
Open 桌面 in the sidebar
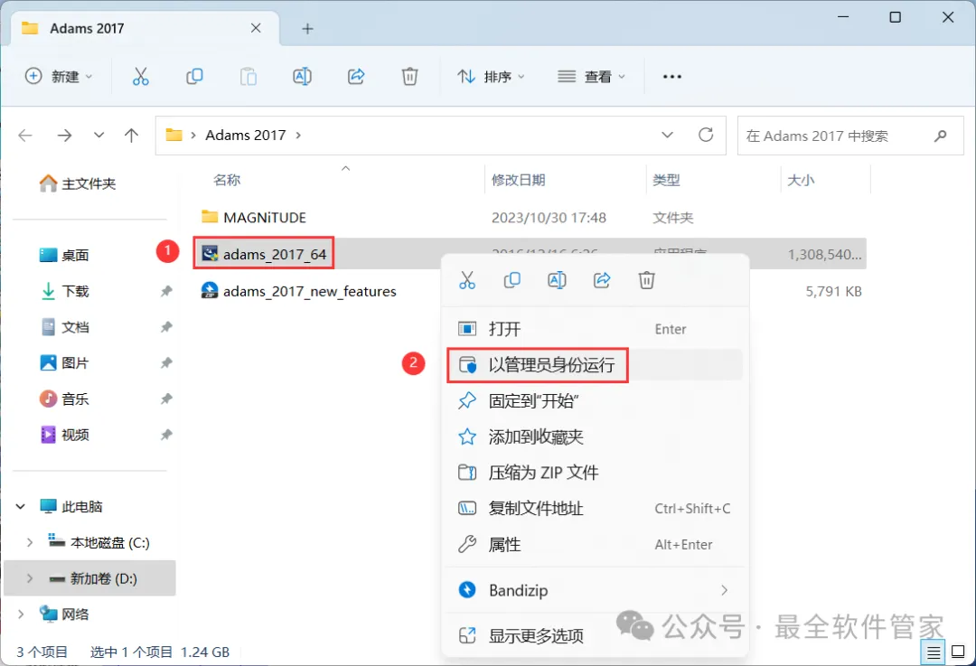coord(65,255)
